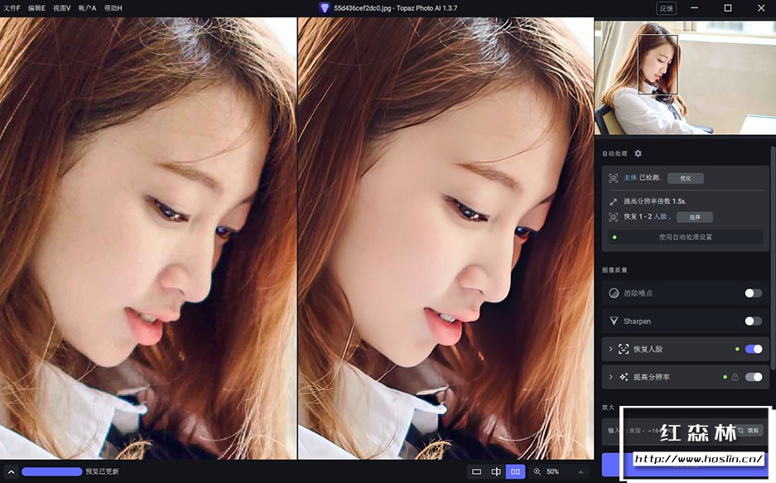
Task: Click the 提高分辨率 sparkle icon
Action: pos(624,377)
